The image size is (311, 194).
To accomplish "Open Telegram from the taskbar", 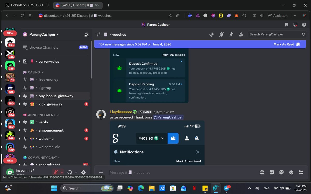I will click(227, 188).
